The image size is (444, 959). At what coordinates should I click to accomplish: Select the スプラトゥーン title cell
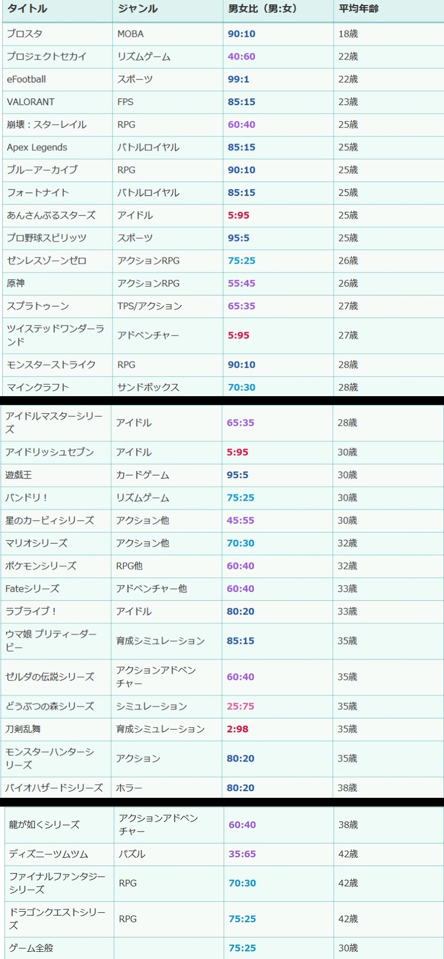(57, 307)
